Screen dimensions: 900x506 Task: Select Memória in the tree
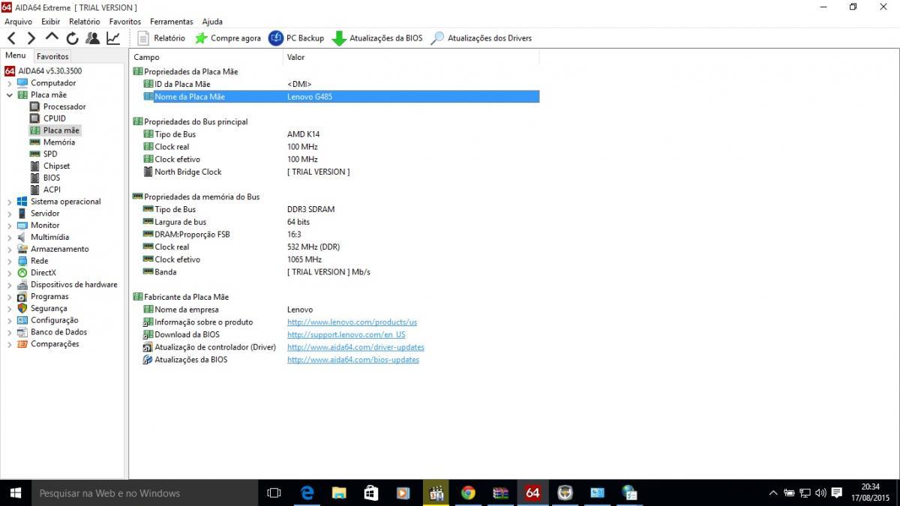[x=59, y=142]
